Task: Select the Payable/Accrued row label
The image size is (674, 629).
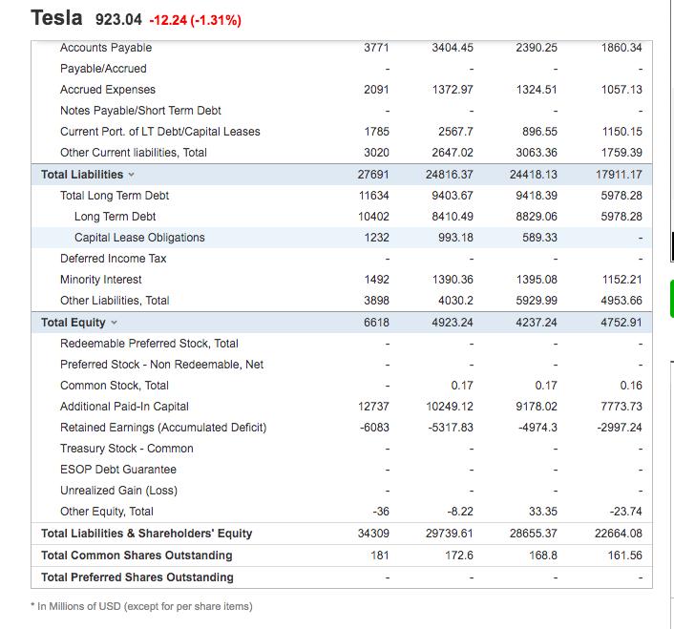Action: click(103, 69)
